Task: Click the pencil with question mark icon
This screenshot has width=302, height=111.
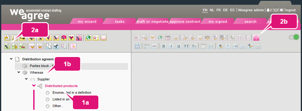Action: [79, 38]
